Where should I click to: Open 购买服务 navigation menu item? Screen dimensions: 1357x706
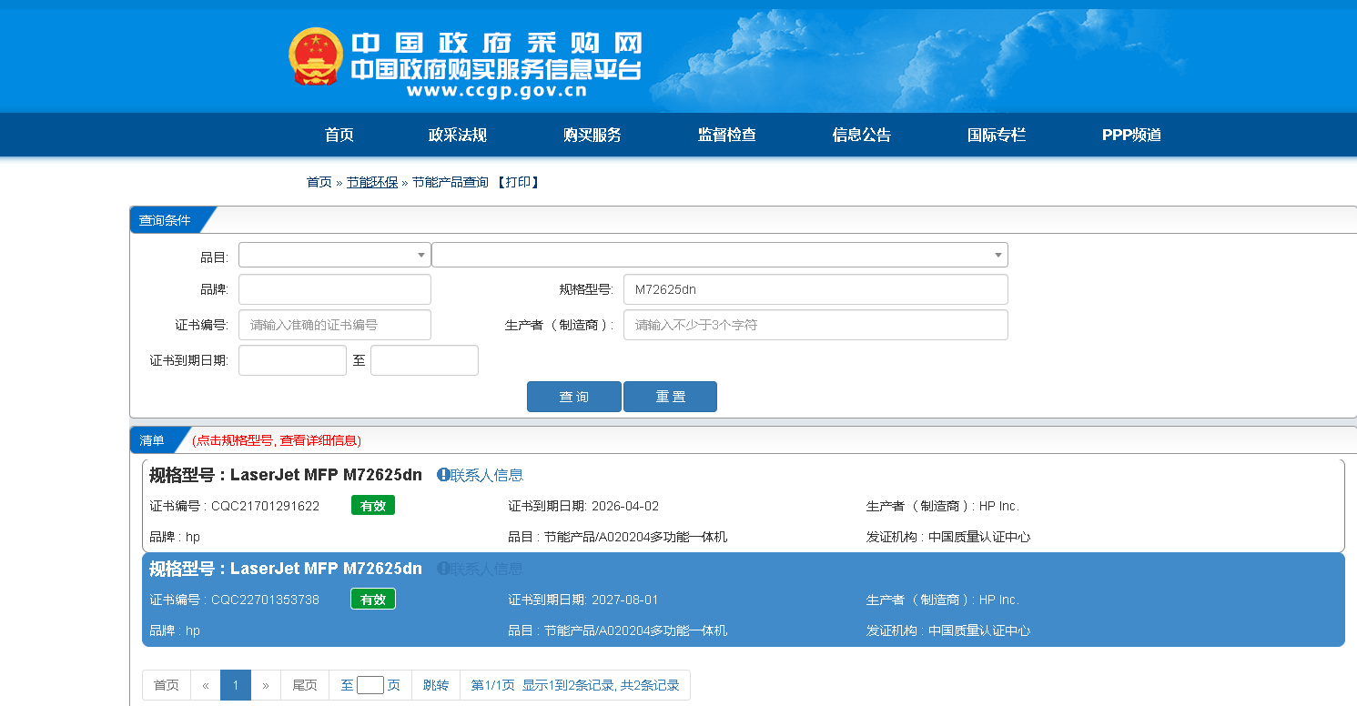point(592,136)
